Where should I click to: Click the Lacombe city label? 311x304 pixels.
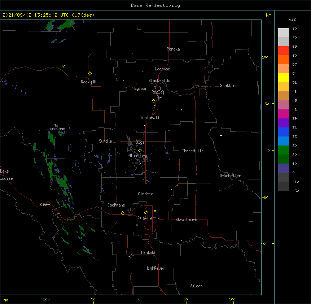point(162,69)
